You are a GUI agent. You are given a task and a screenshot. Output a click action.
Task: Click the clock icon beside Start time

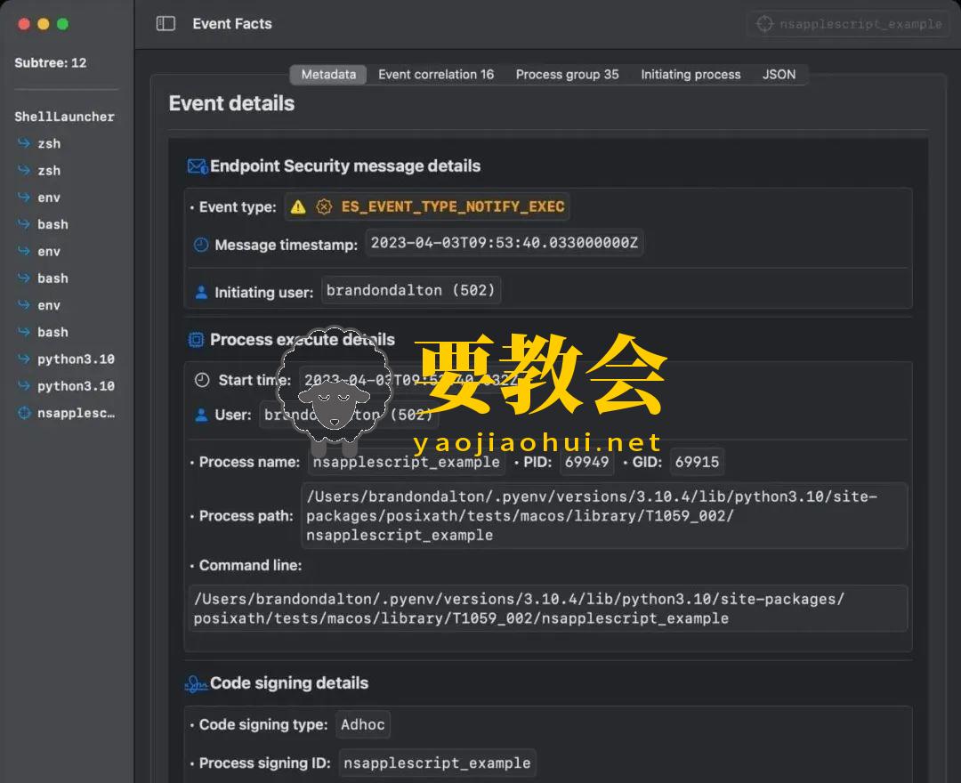pos(202,380)
